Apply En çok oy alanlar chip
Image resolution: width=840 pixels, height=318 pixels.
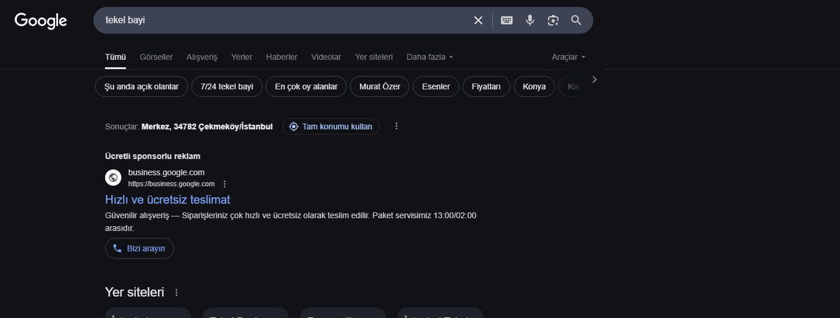(x=306, y=86)
